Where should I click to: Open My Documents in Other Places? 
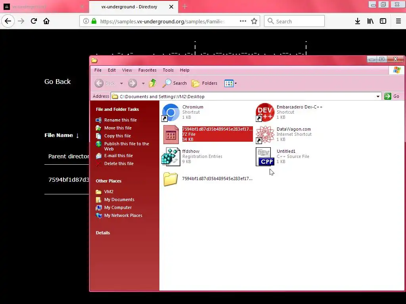[119, 199]
